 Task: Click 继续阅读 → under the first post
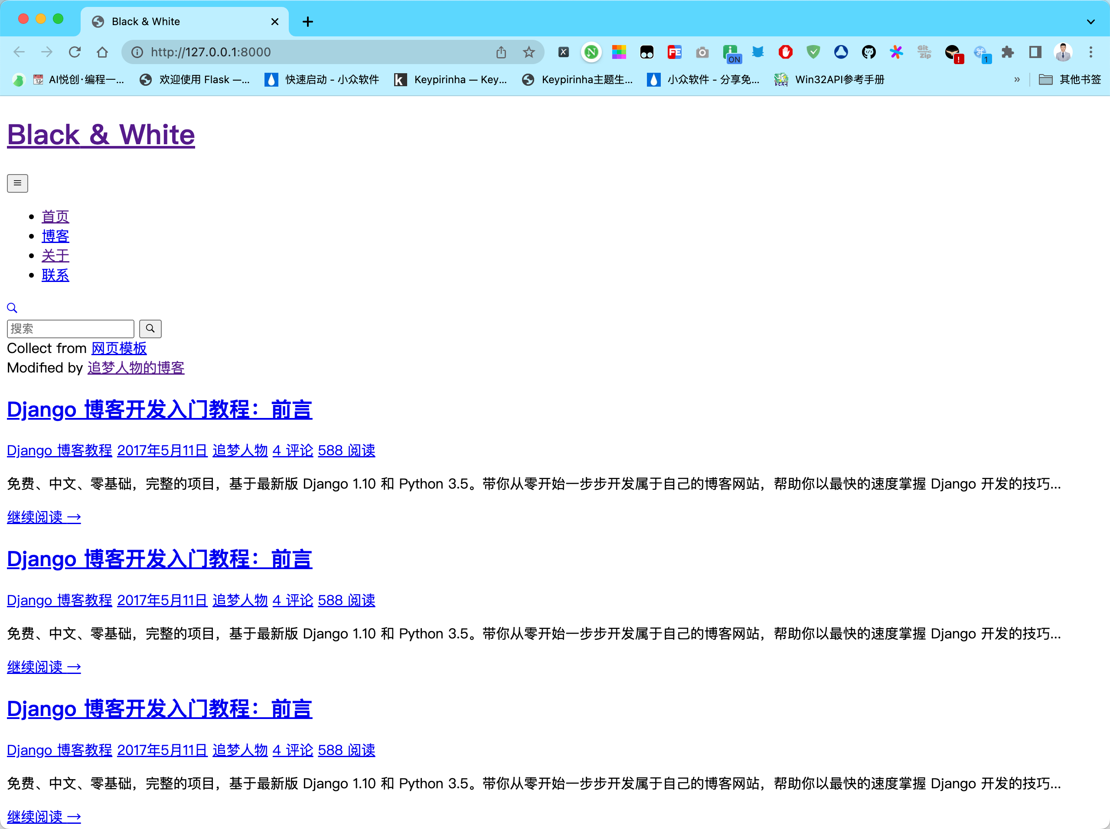[44, 517]
